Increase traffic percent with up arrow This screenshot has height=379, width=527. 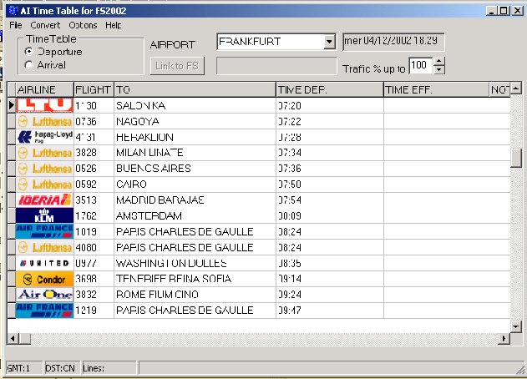(x=438, y=61)
